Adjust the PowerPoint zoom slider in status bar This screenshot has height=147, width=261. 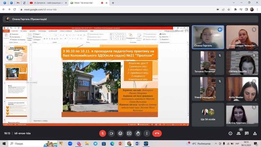[173, 125]
